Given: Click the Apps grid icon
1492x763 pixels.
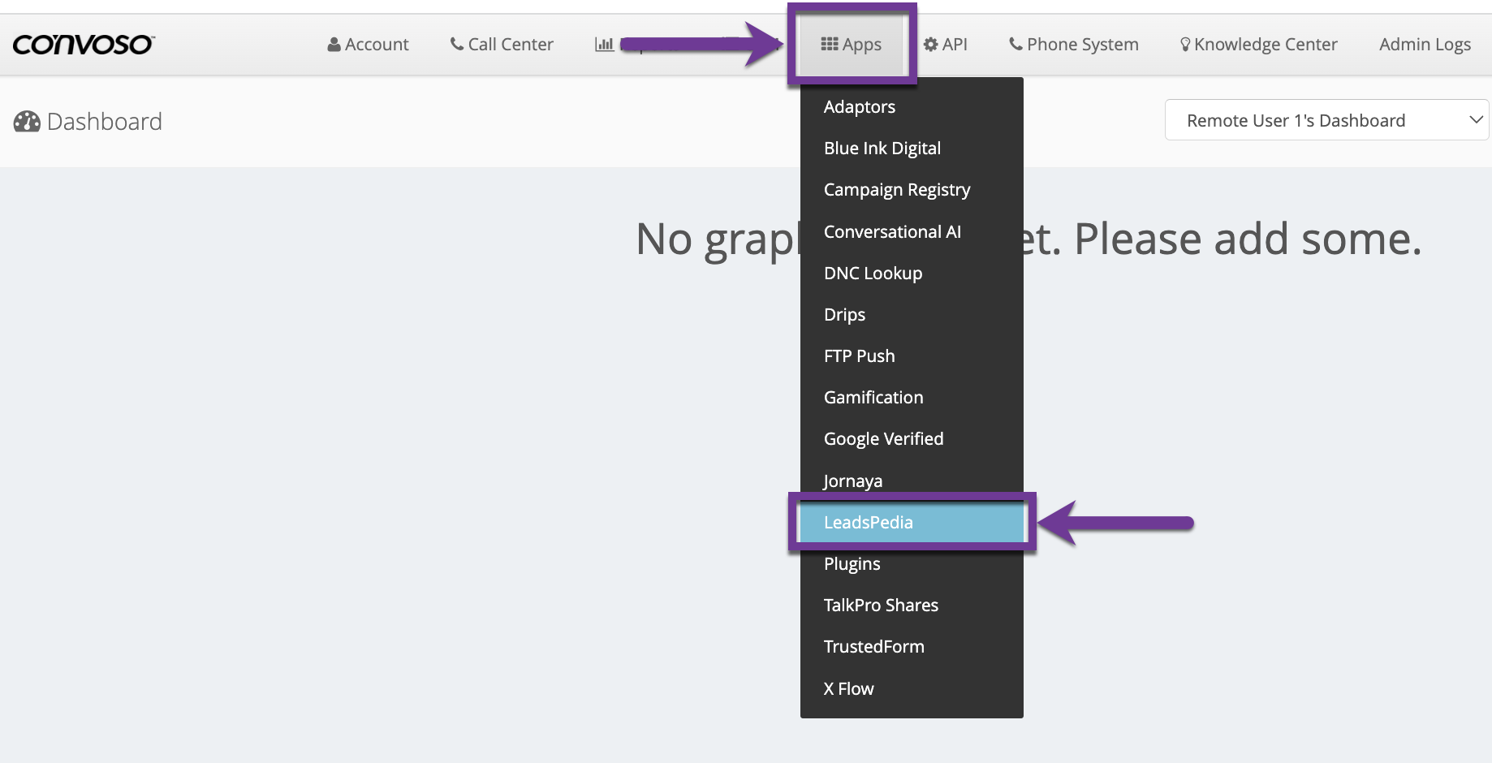Looking at the screenshot, I should pyautogui.click(x=829, y=45).
